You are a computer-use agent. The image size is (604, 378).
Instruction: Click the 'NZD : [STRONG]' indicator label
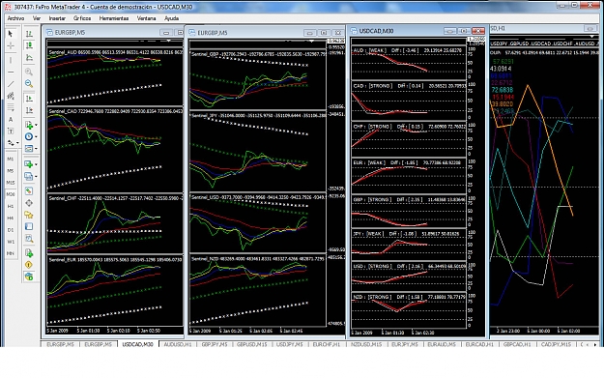point(372,297)
